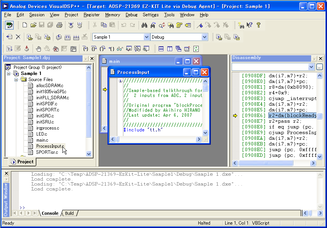
Task: Open the Sample 1 project dropdown
Action: [x=146, y=37]
